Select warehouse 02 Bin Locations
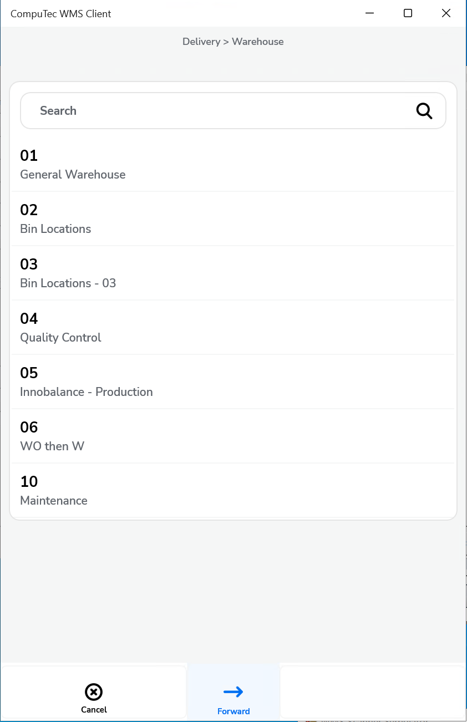 233,219
